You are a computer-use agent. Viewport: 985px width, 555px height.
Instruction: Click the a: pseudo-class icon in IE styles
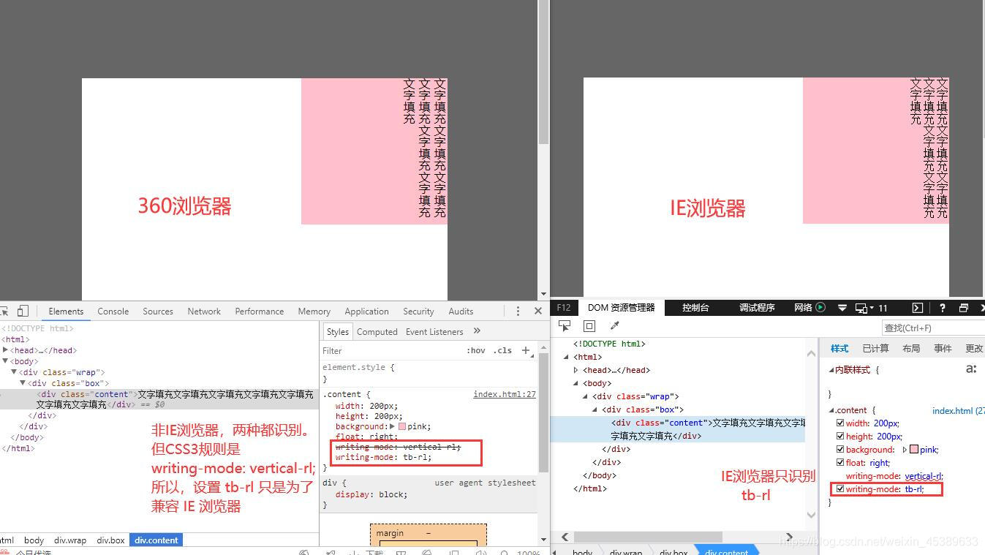(x=971, y=369)
